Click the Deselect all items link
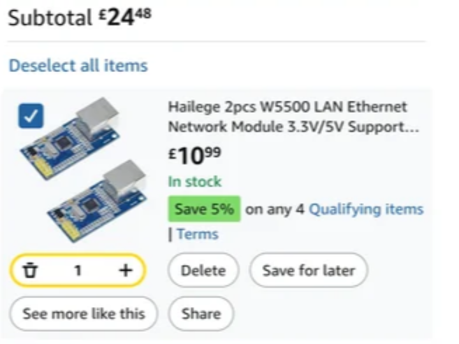 [x=78, y=65]
